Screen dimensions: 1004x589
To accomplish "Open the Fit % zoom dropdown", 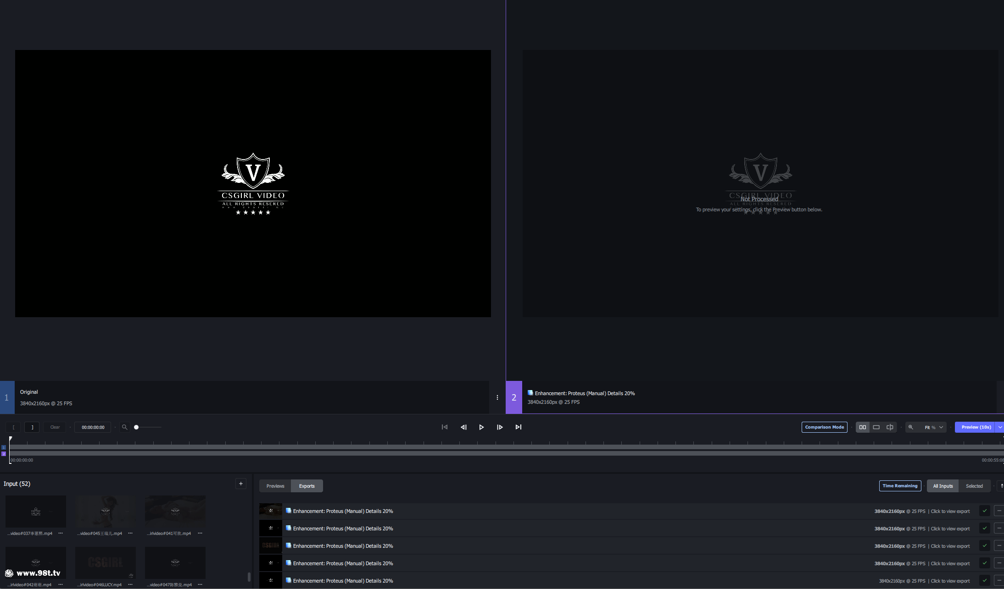I will [x=934, y=427].
